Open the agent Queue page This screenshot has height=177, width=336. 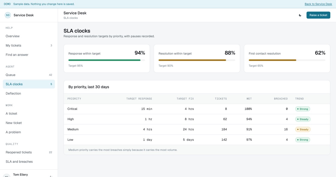point(29,75)
